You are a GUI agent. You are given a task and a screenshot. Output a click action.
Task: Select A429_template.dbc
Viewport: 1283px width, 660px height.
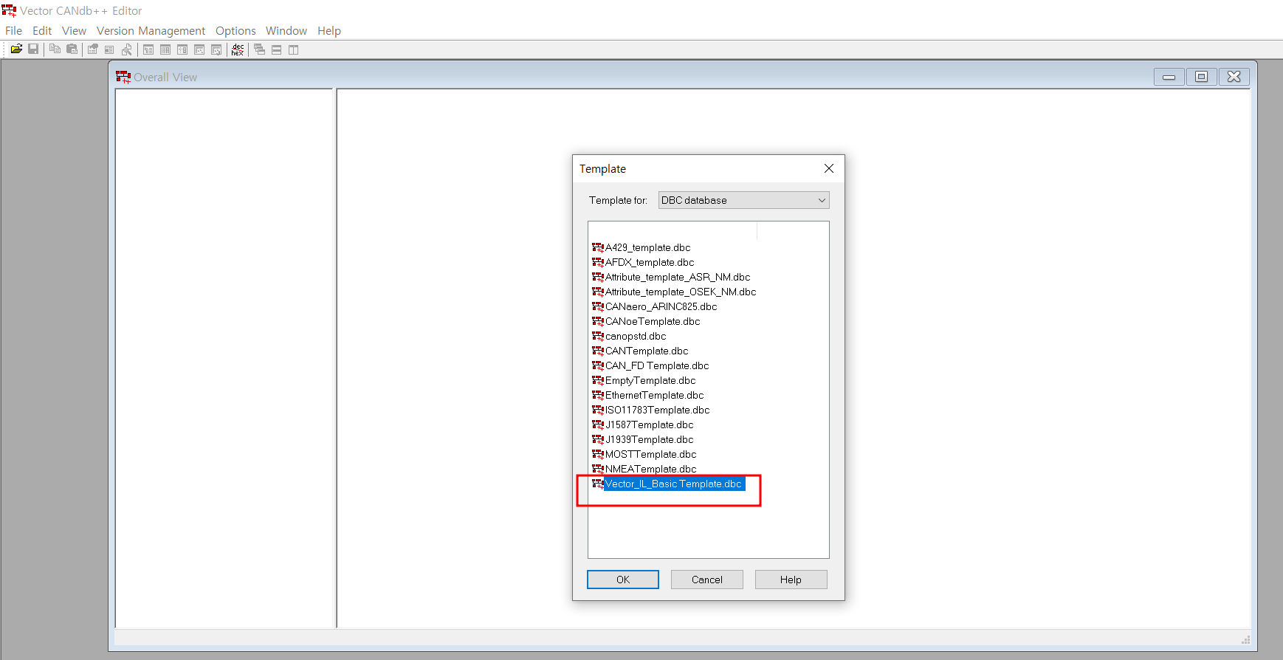tap(647, 247)
